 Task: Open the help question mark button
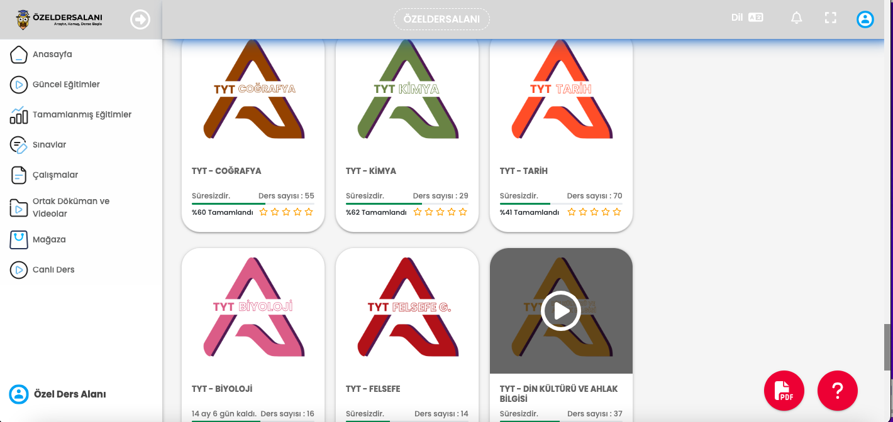[x=837, y=391]
